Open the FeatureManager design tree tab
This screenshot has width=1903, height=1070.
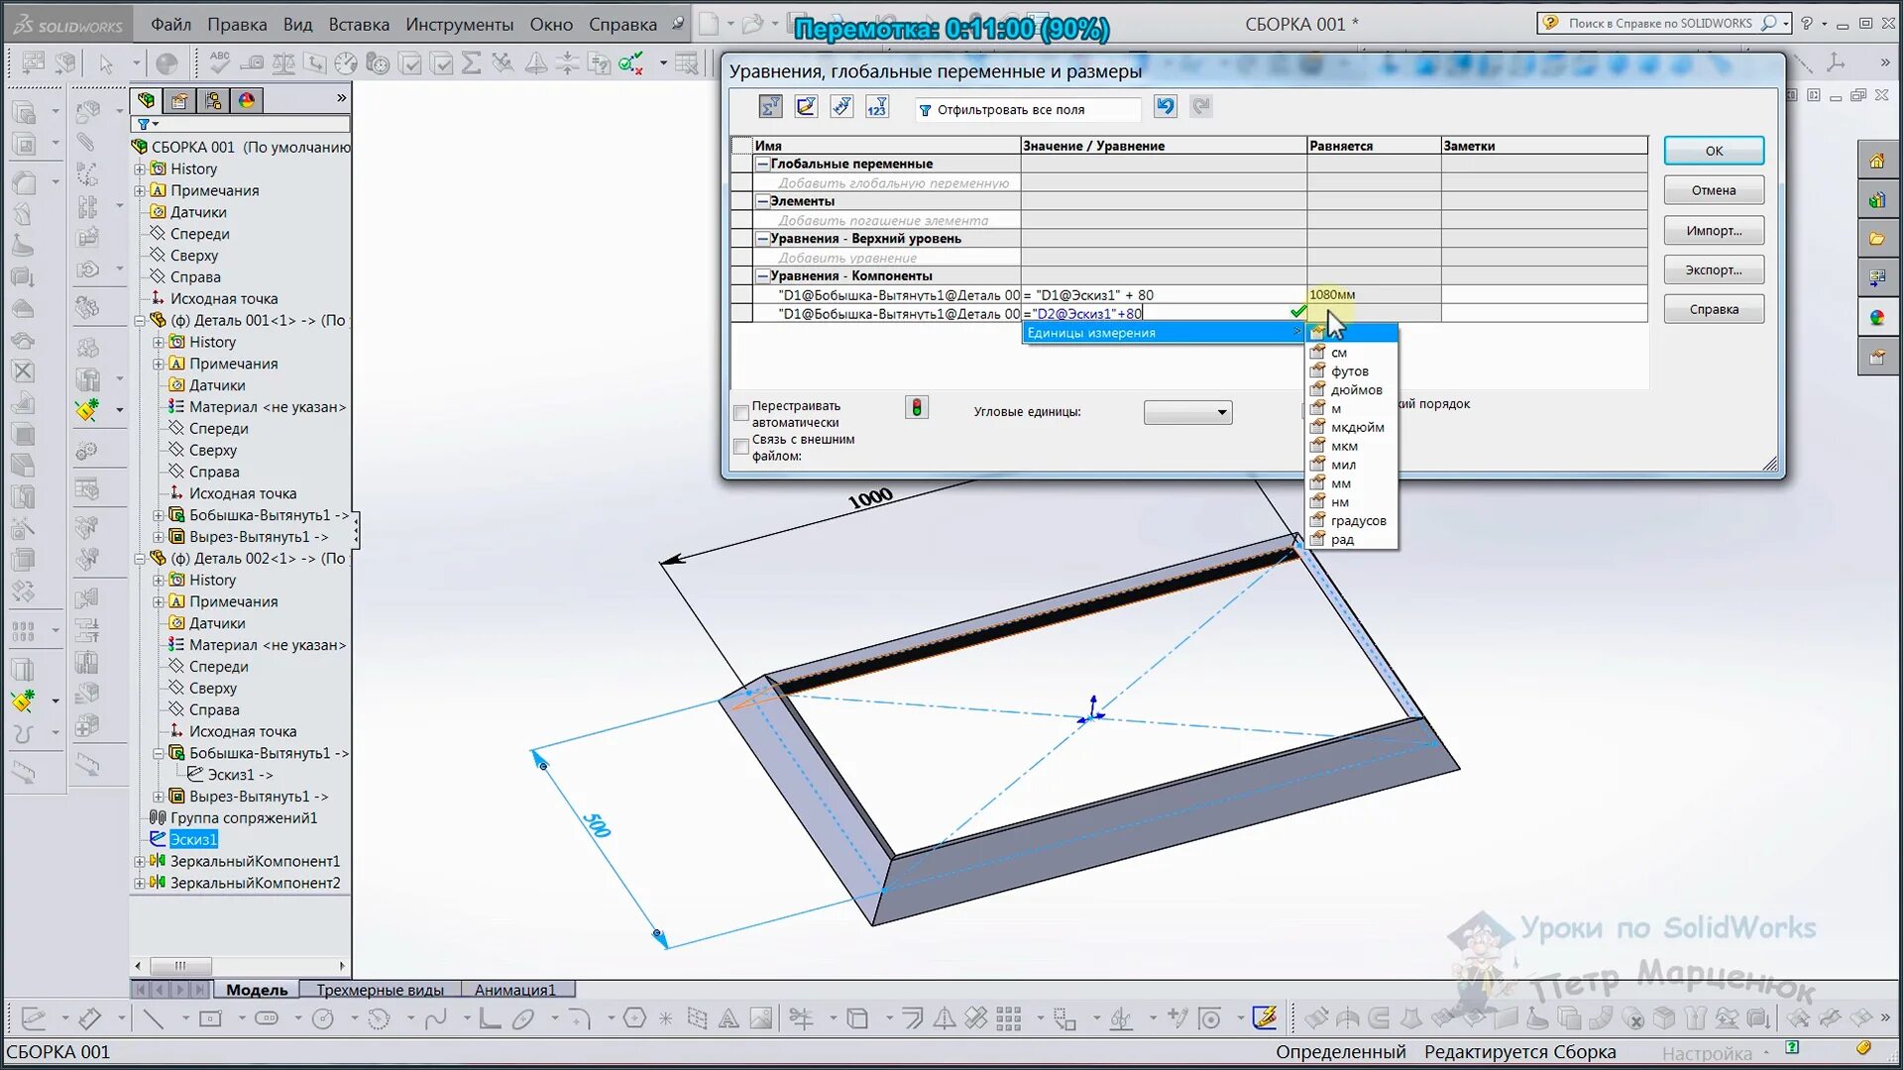pos(147,100)
